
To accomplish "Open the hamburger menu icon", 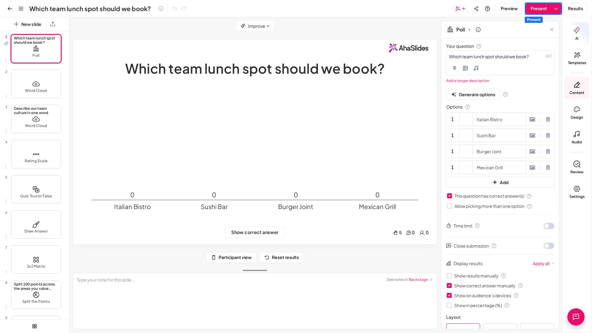I will [21, 9].
